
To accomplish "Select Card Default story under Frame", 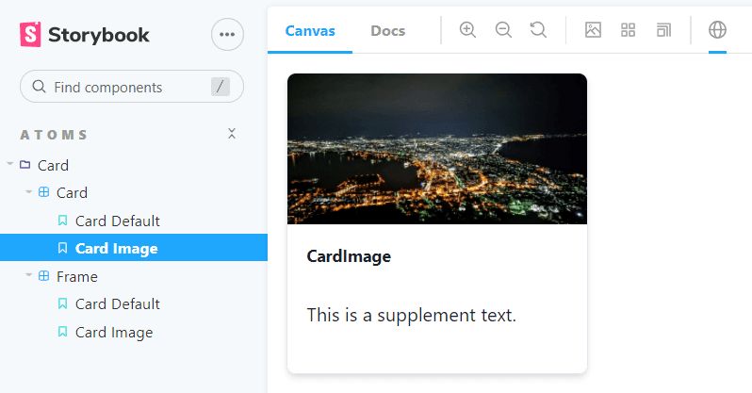I will pos(117,303).
